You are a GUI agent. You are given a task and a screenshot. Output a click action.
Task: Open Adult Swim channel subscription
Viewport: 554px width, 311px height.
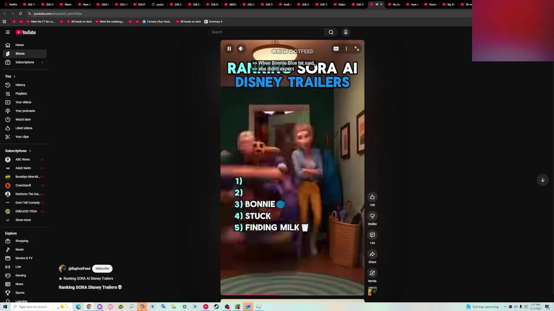click(25, 168)
